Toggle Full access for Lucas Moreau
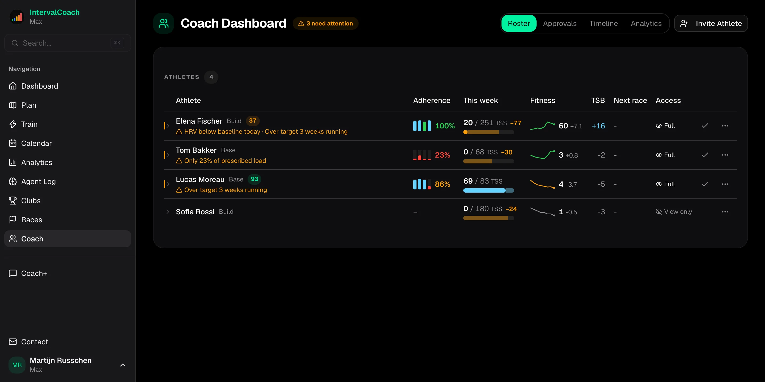Screen dimensions: 765x382 point(665,184)
